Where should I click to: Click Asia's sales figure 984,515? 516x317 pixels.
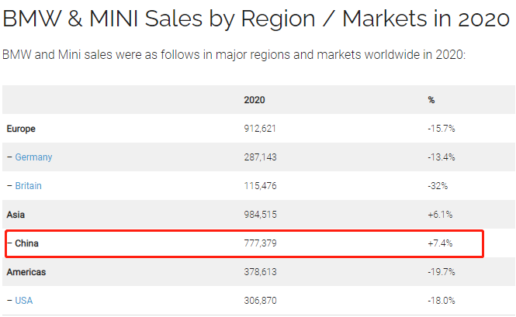(260, 215)
